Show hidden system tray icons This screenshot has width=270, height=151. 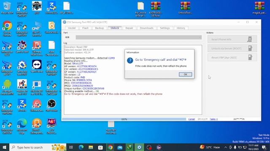[226, 147]
